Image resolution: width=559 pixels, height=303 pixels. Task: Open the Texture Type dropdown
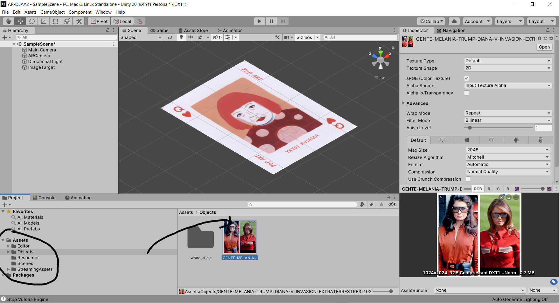[508, 61]
